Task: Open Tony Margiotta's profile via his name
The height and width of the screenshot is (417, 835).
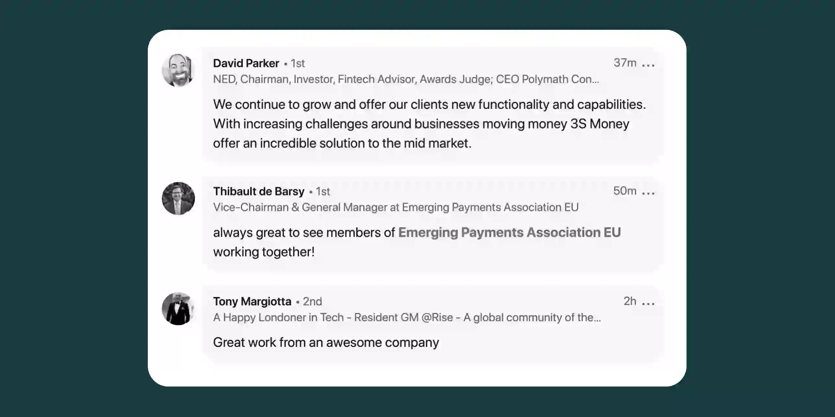Action: [252, 301]
